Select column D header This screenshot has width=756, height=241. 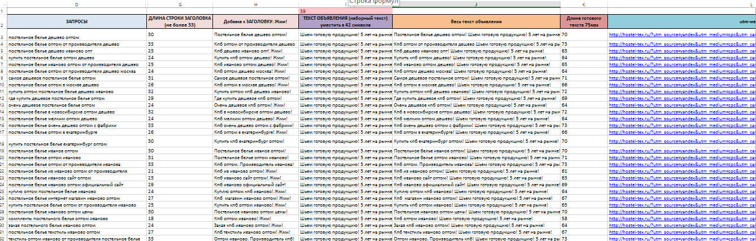pos(76,5)
